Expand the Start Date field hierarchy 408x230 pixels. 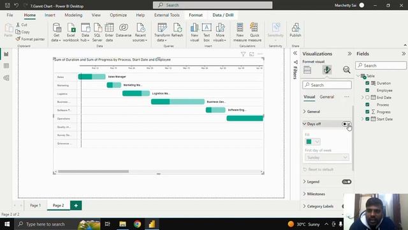pyautogui.click(x=362, y=119)
